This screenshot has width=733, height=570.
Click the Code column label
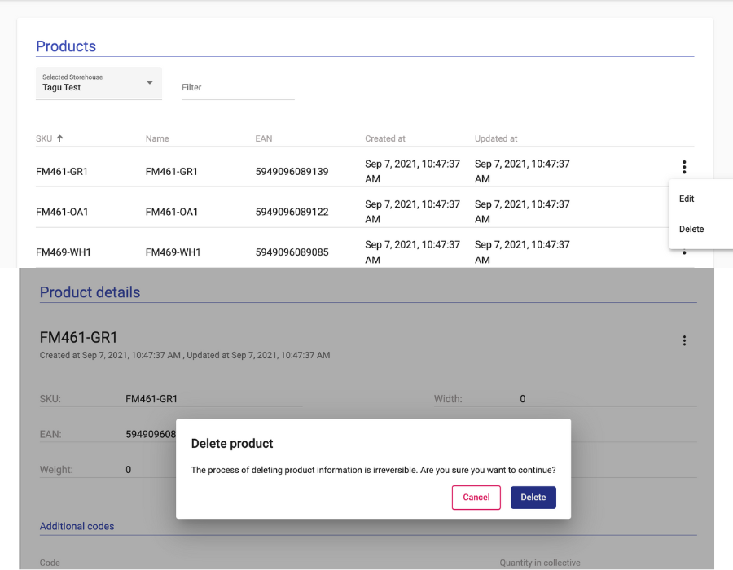click(50, 563)
